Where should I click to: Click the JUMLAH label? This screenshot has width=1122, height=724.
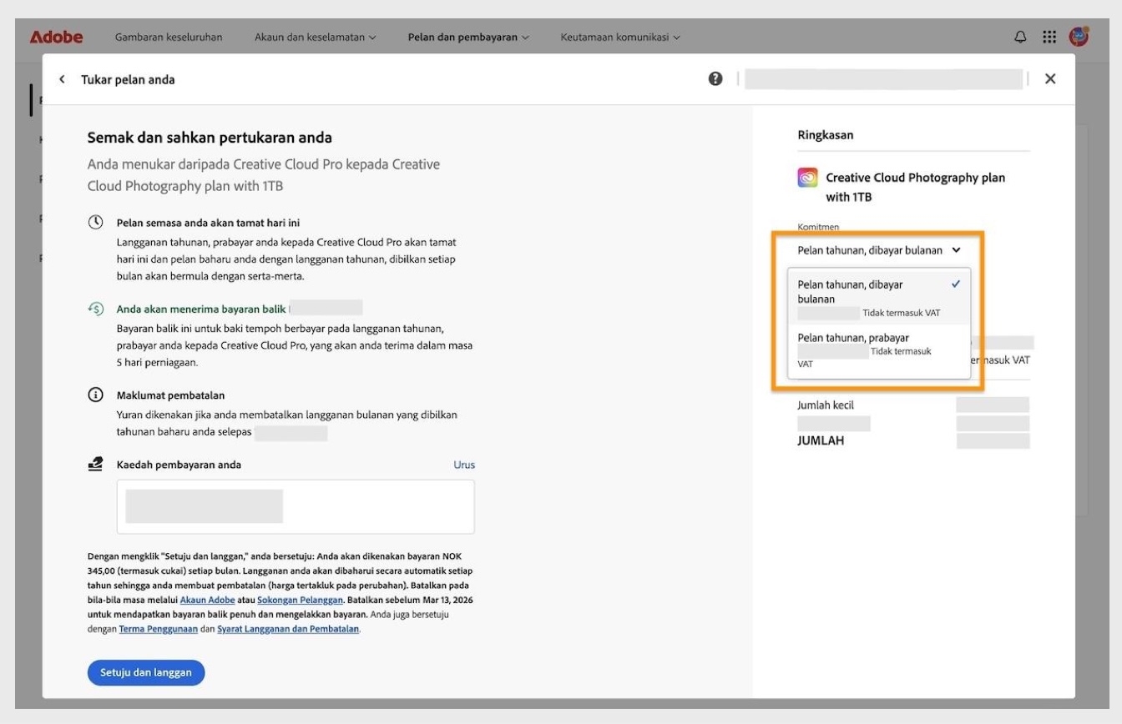821,440
